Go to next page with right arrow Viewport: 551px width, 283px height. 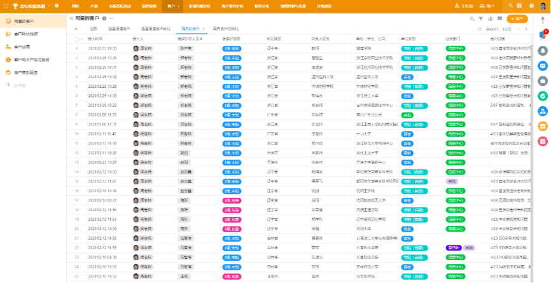(526, 29)
